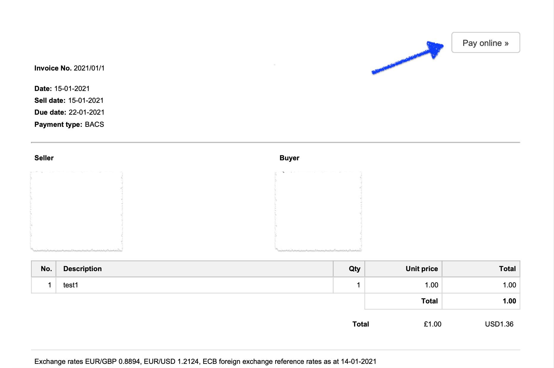This screenshot has height=368, width=554.
Task: Click the exchange rates footer text
Action: [205, 361]
